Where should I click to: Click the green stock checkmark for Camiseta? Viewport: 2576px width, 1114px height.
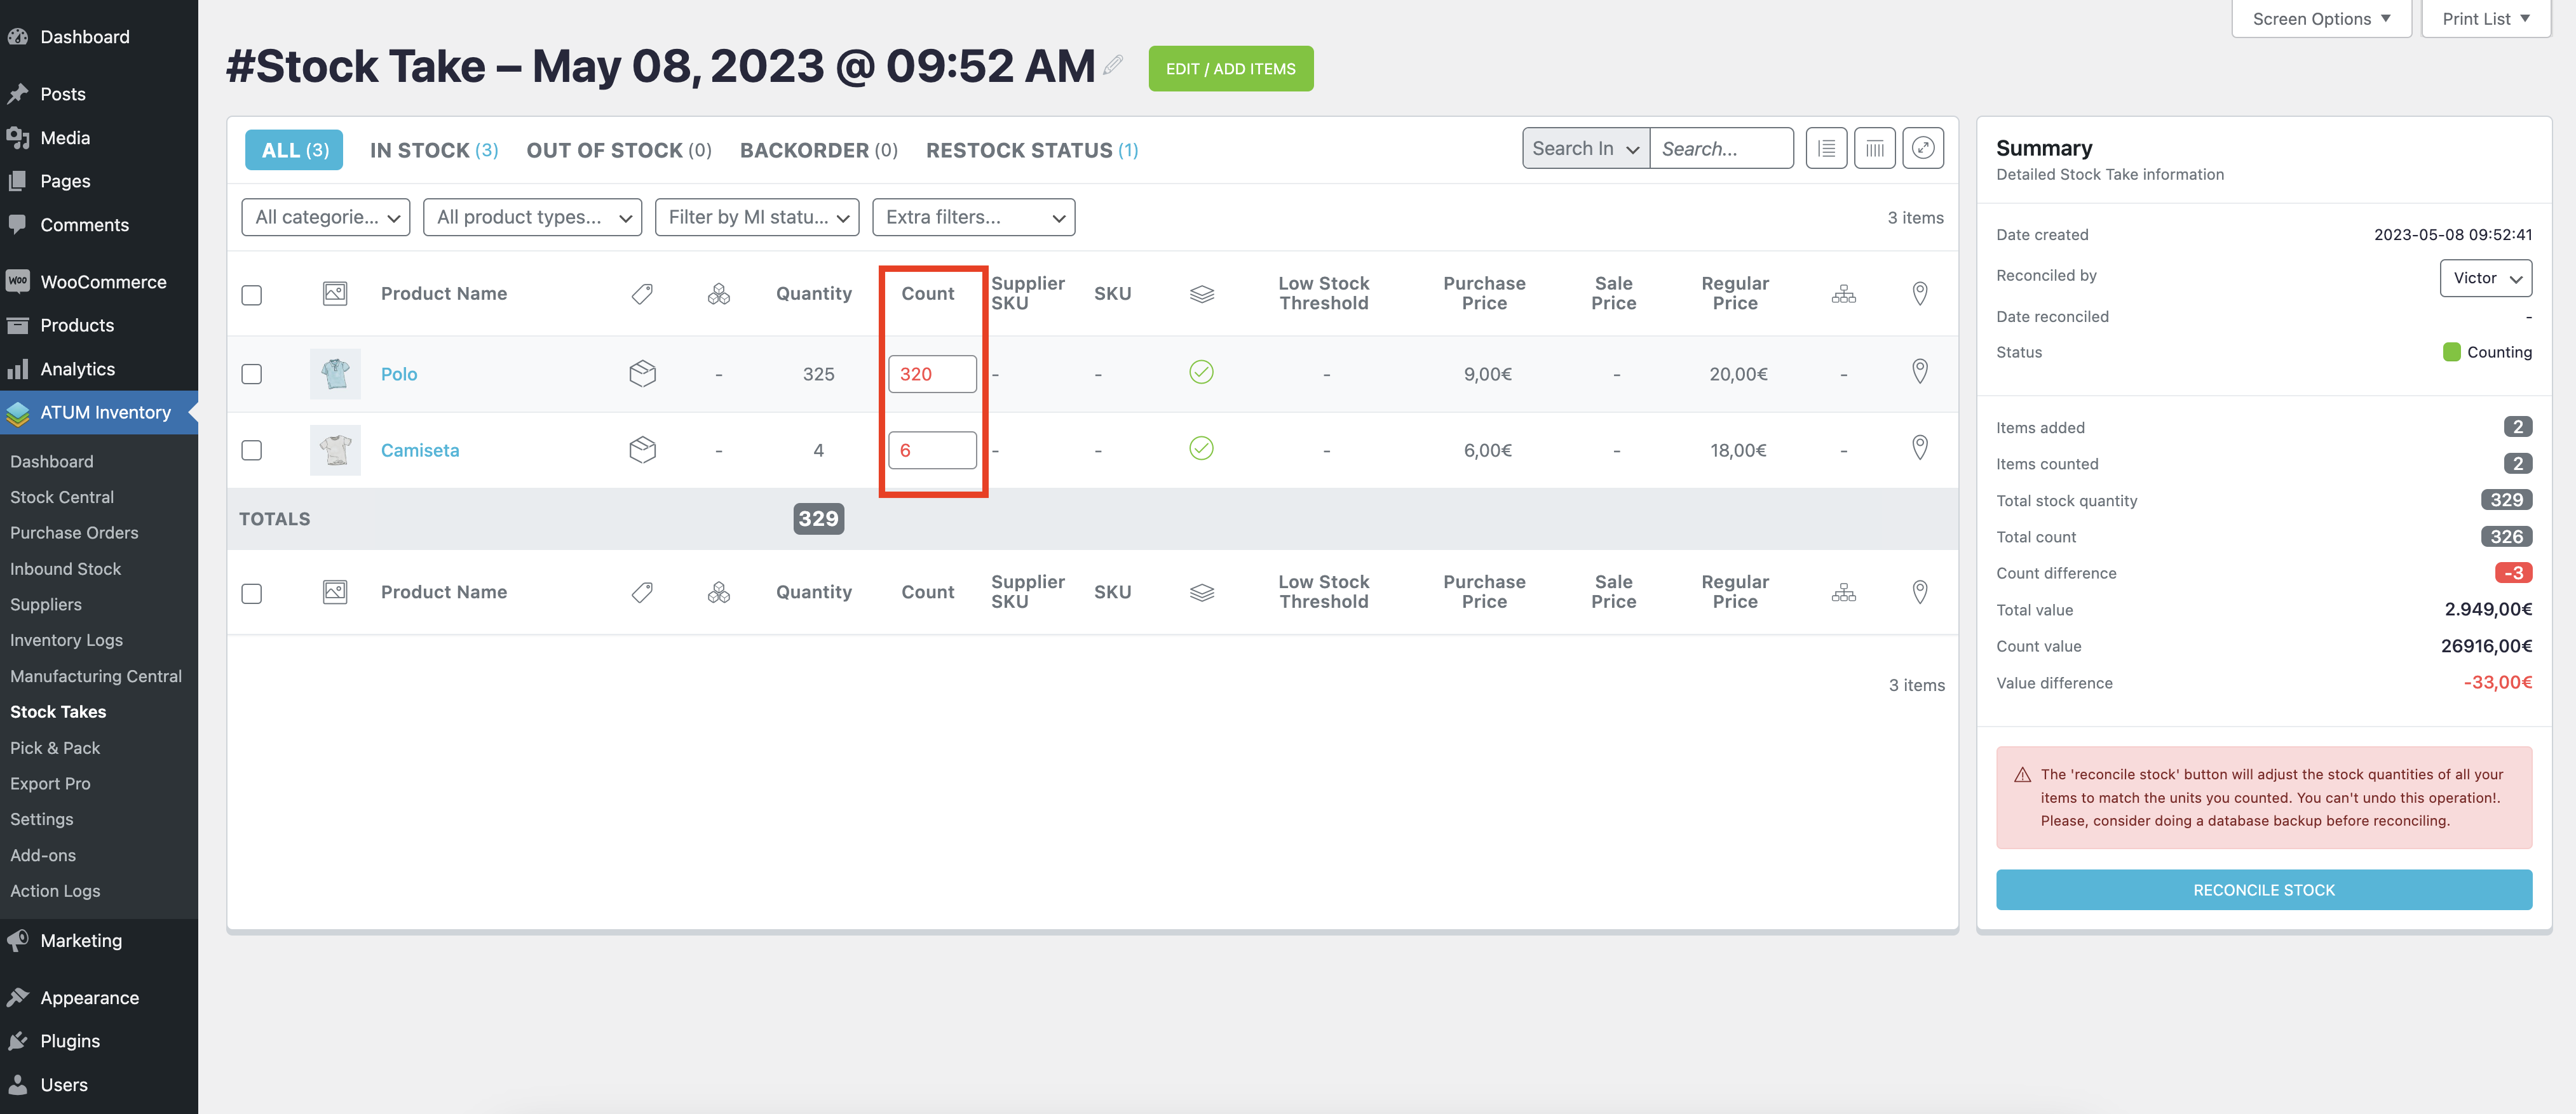[x=1201, y=448]
